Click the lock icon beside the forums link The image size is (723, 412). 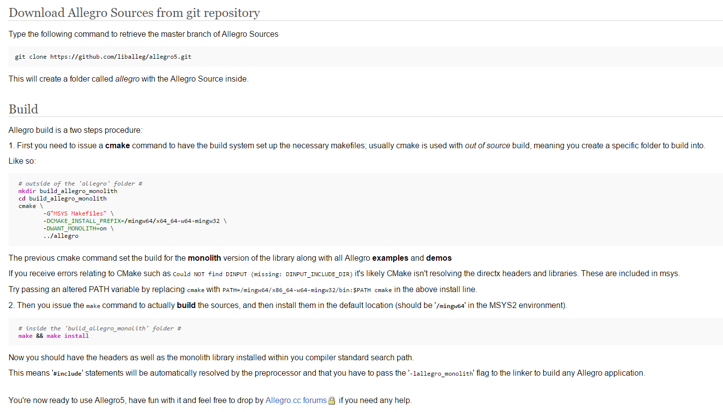332,401
